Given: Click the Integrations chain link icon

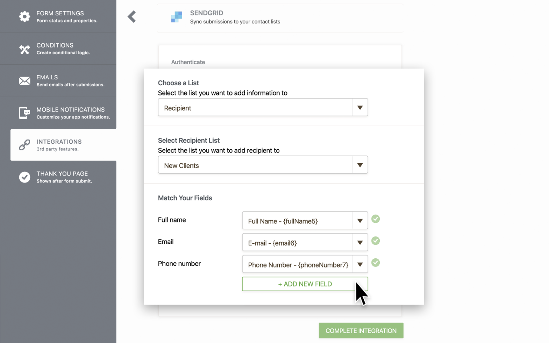Looking at the screenshot, I should pos(24,145).
